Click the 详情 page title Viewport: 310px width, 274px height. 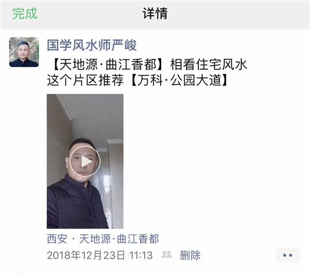[155, 13]
